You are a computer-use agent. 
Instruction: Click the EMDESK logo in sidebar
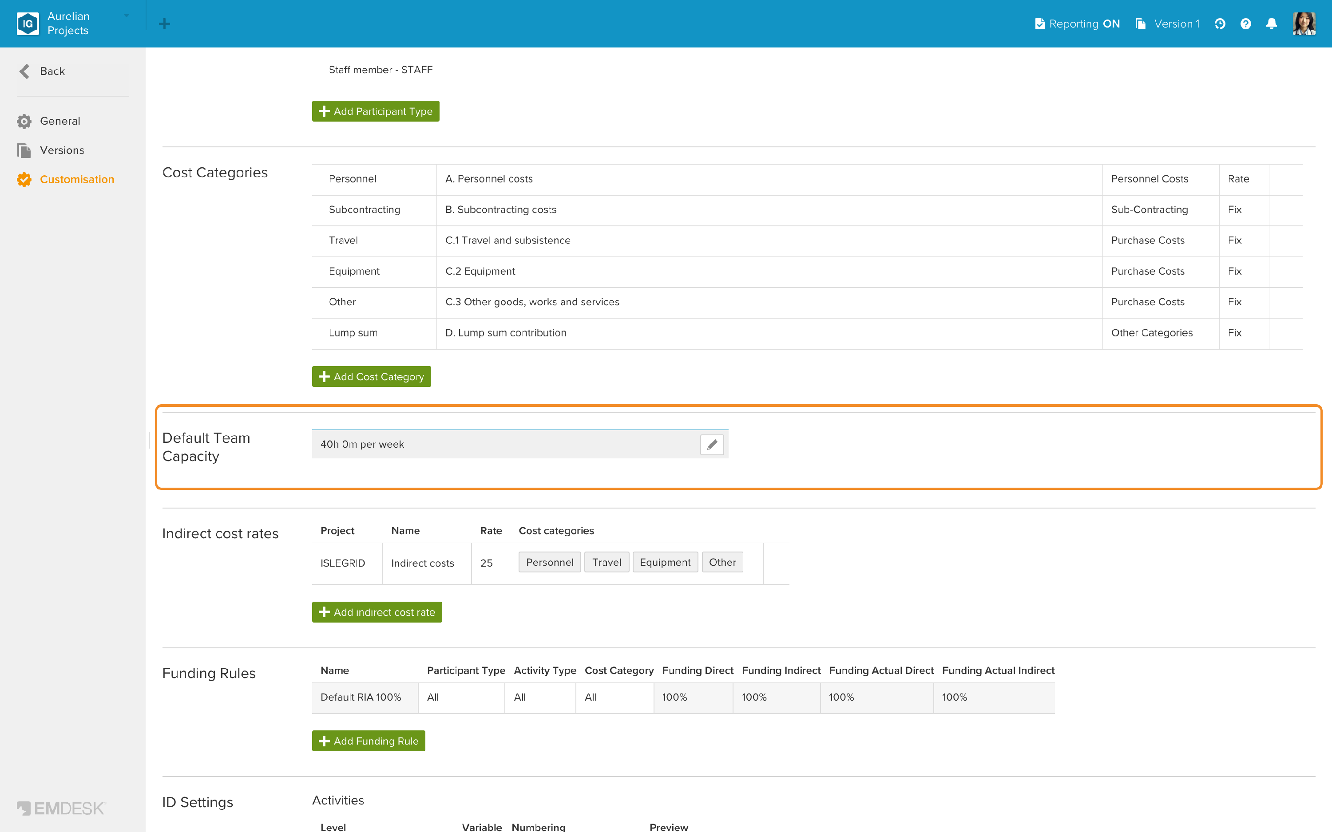coord(61,808)
